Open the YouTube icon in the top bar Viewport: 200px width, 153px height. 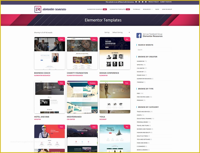(x=142, y=2)
